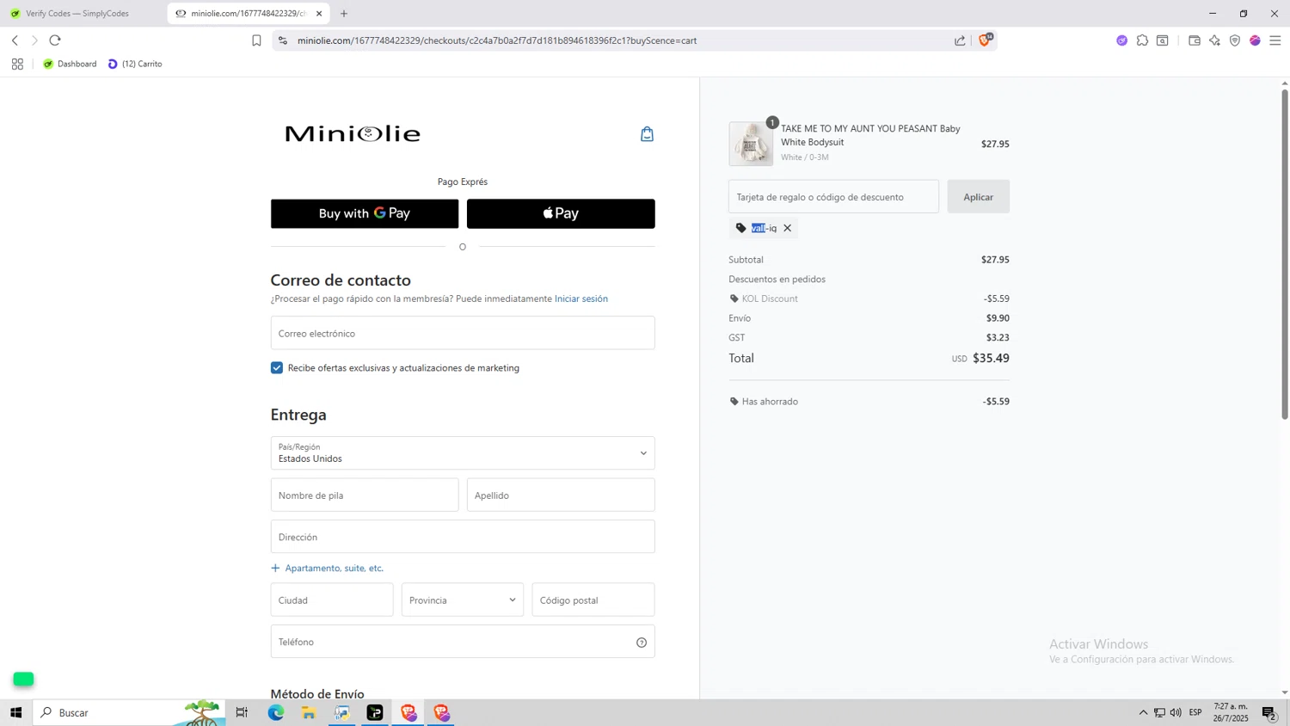Click the browser back arrow
The height and width of the screenshot is (726, 1290).
click(15, 40)
